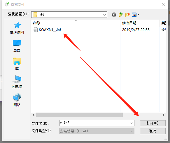Viewport: 170px width, 143px height.
Task: Create a new folder icon
Action: [x=127, y=15]
